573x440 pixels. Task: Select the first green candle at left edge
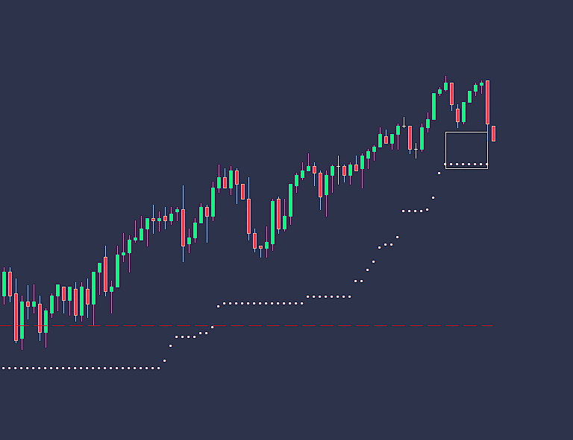click(x=4, y=284)
